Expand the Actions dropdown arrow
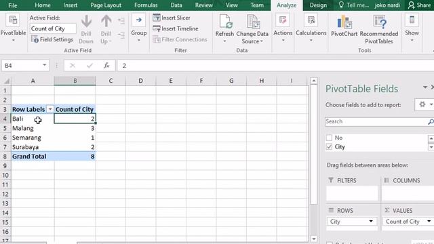 [x=283, y=41]
